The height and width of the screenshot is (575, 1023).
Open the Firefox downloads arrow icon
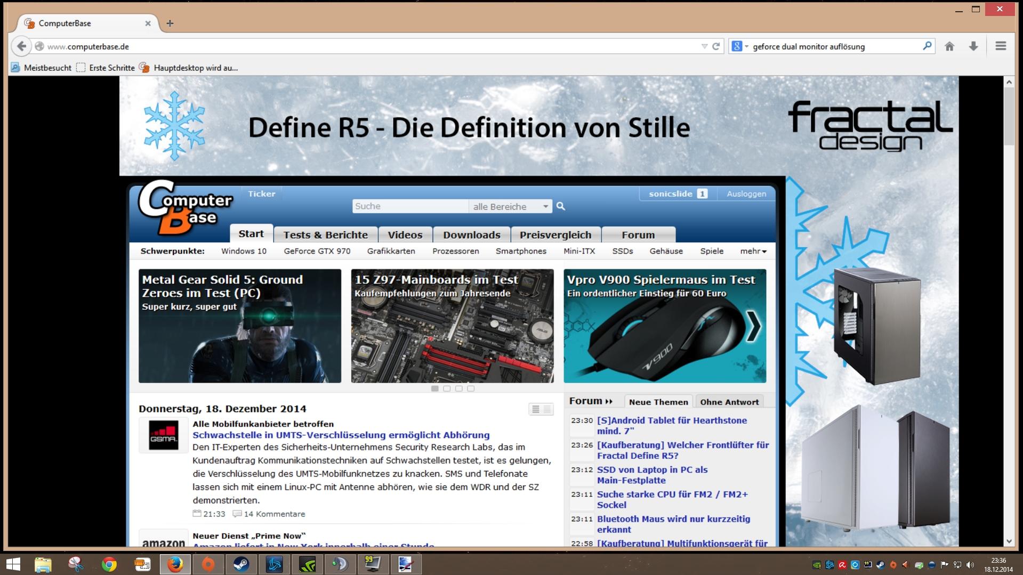point(973,46)
